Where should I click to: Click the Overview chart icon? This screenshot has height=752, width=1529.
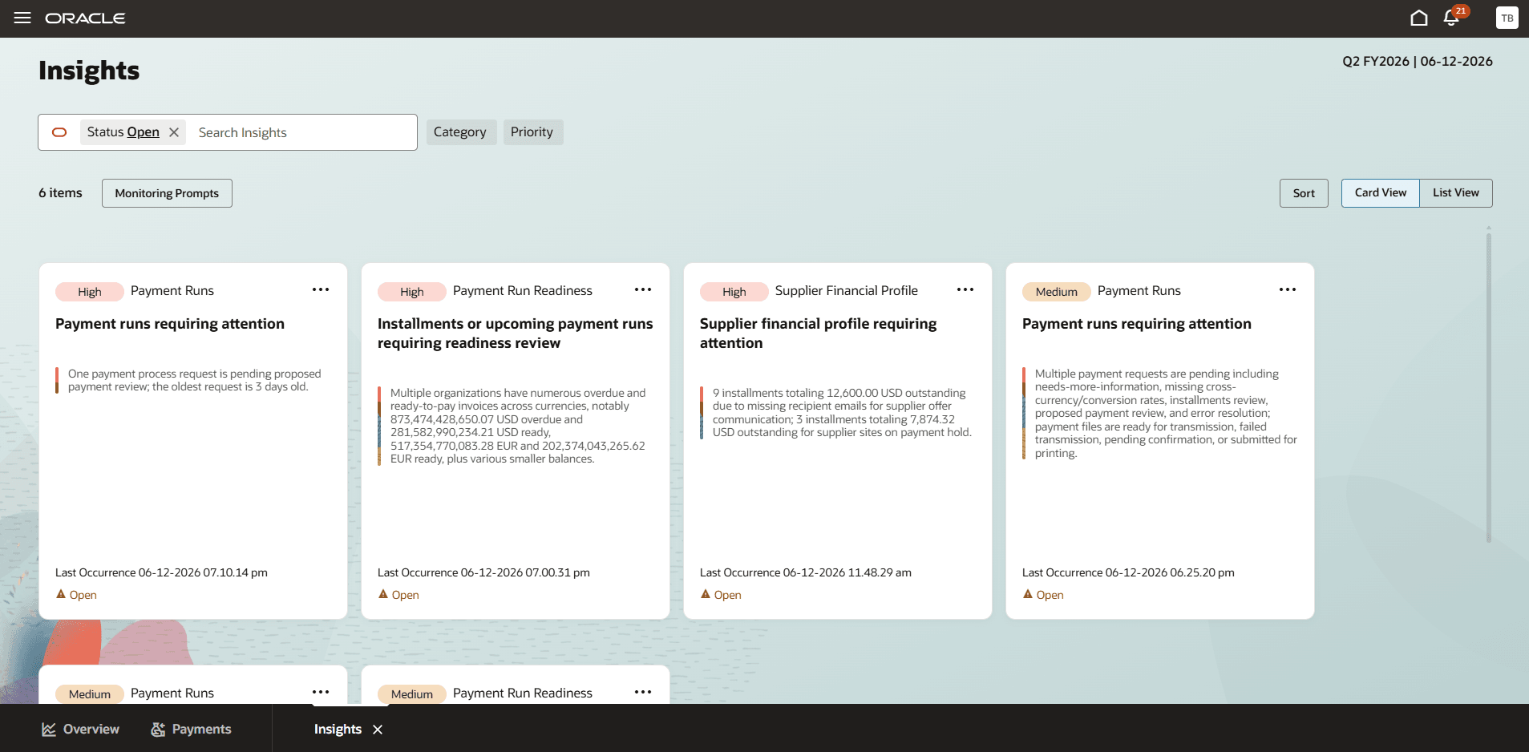49,730
